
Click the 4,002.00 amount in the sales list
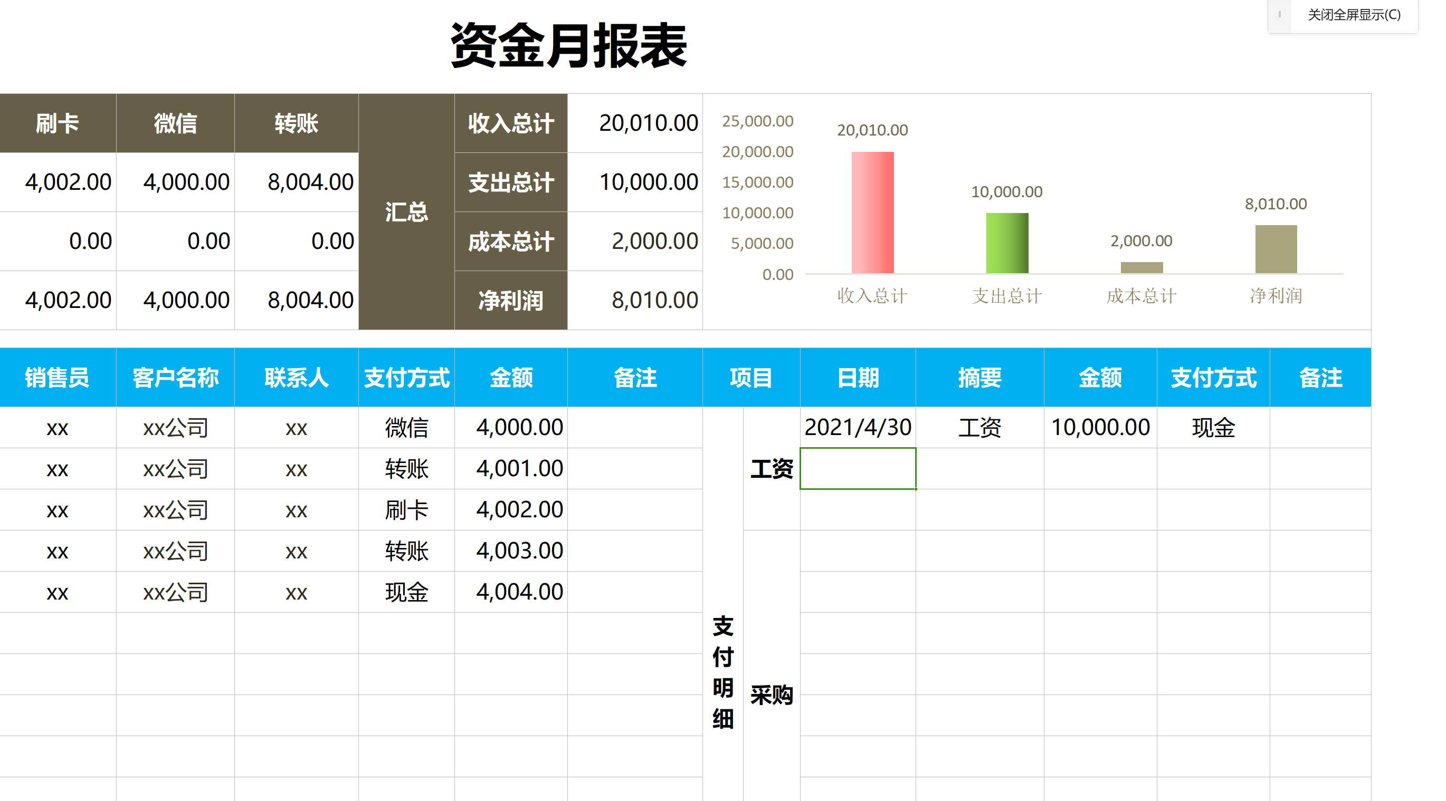click(x=511, y=509)
